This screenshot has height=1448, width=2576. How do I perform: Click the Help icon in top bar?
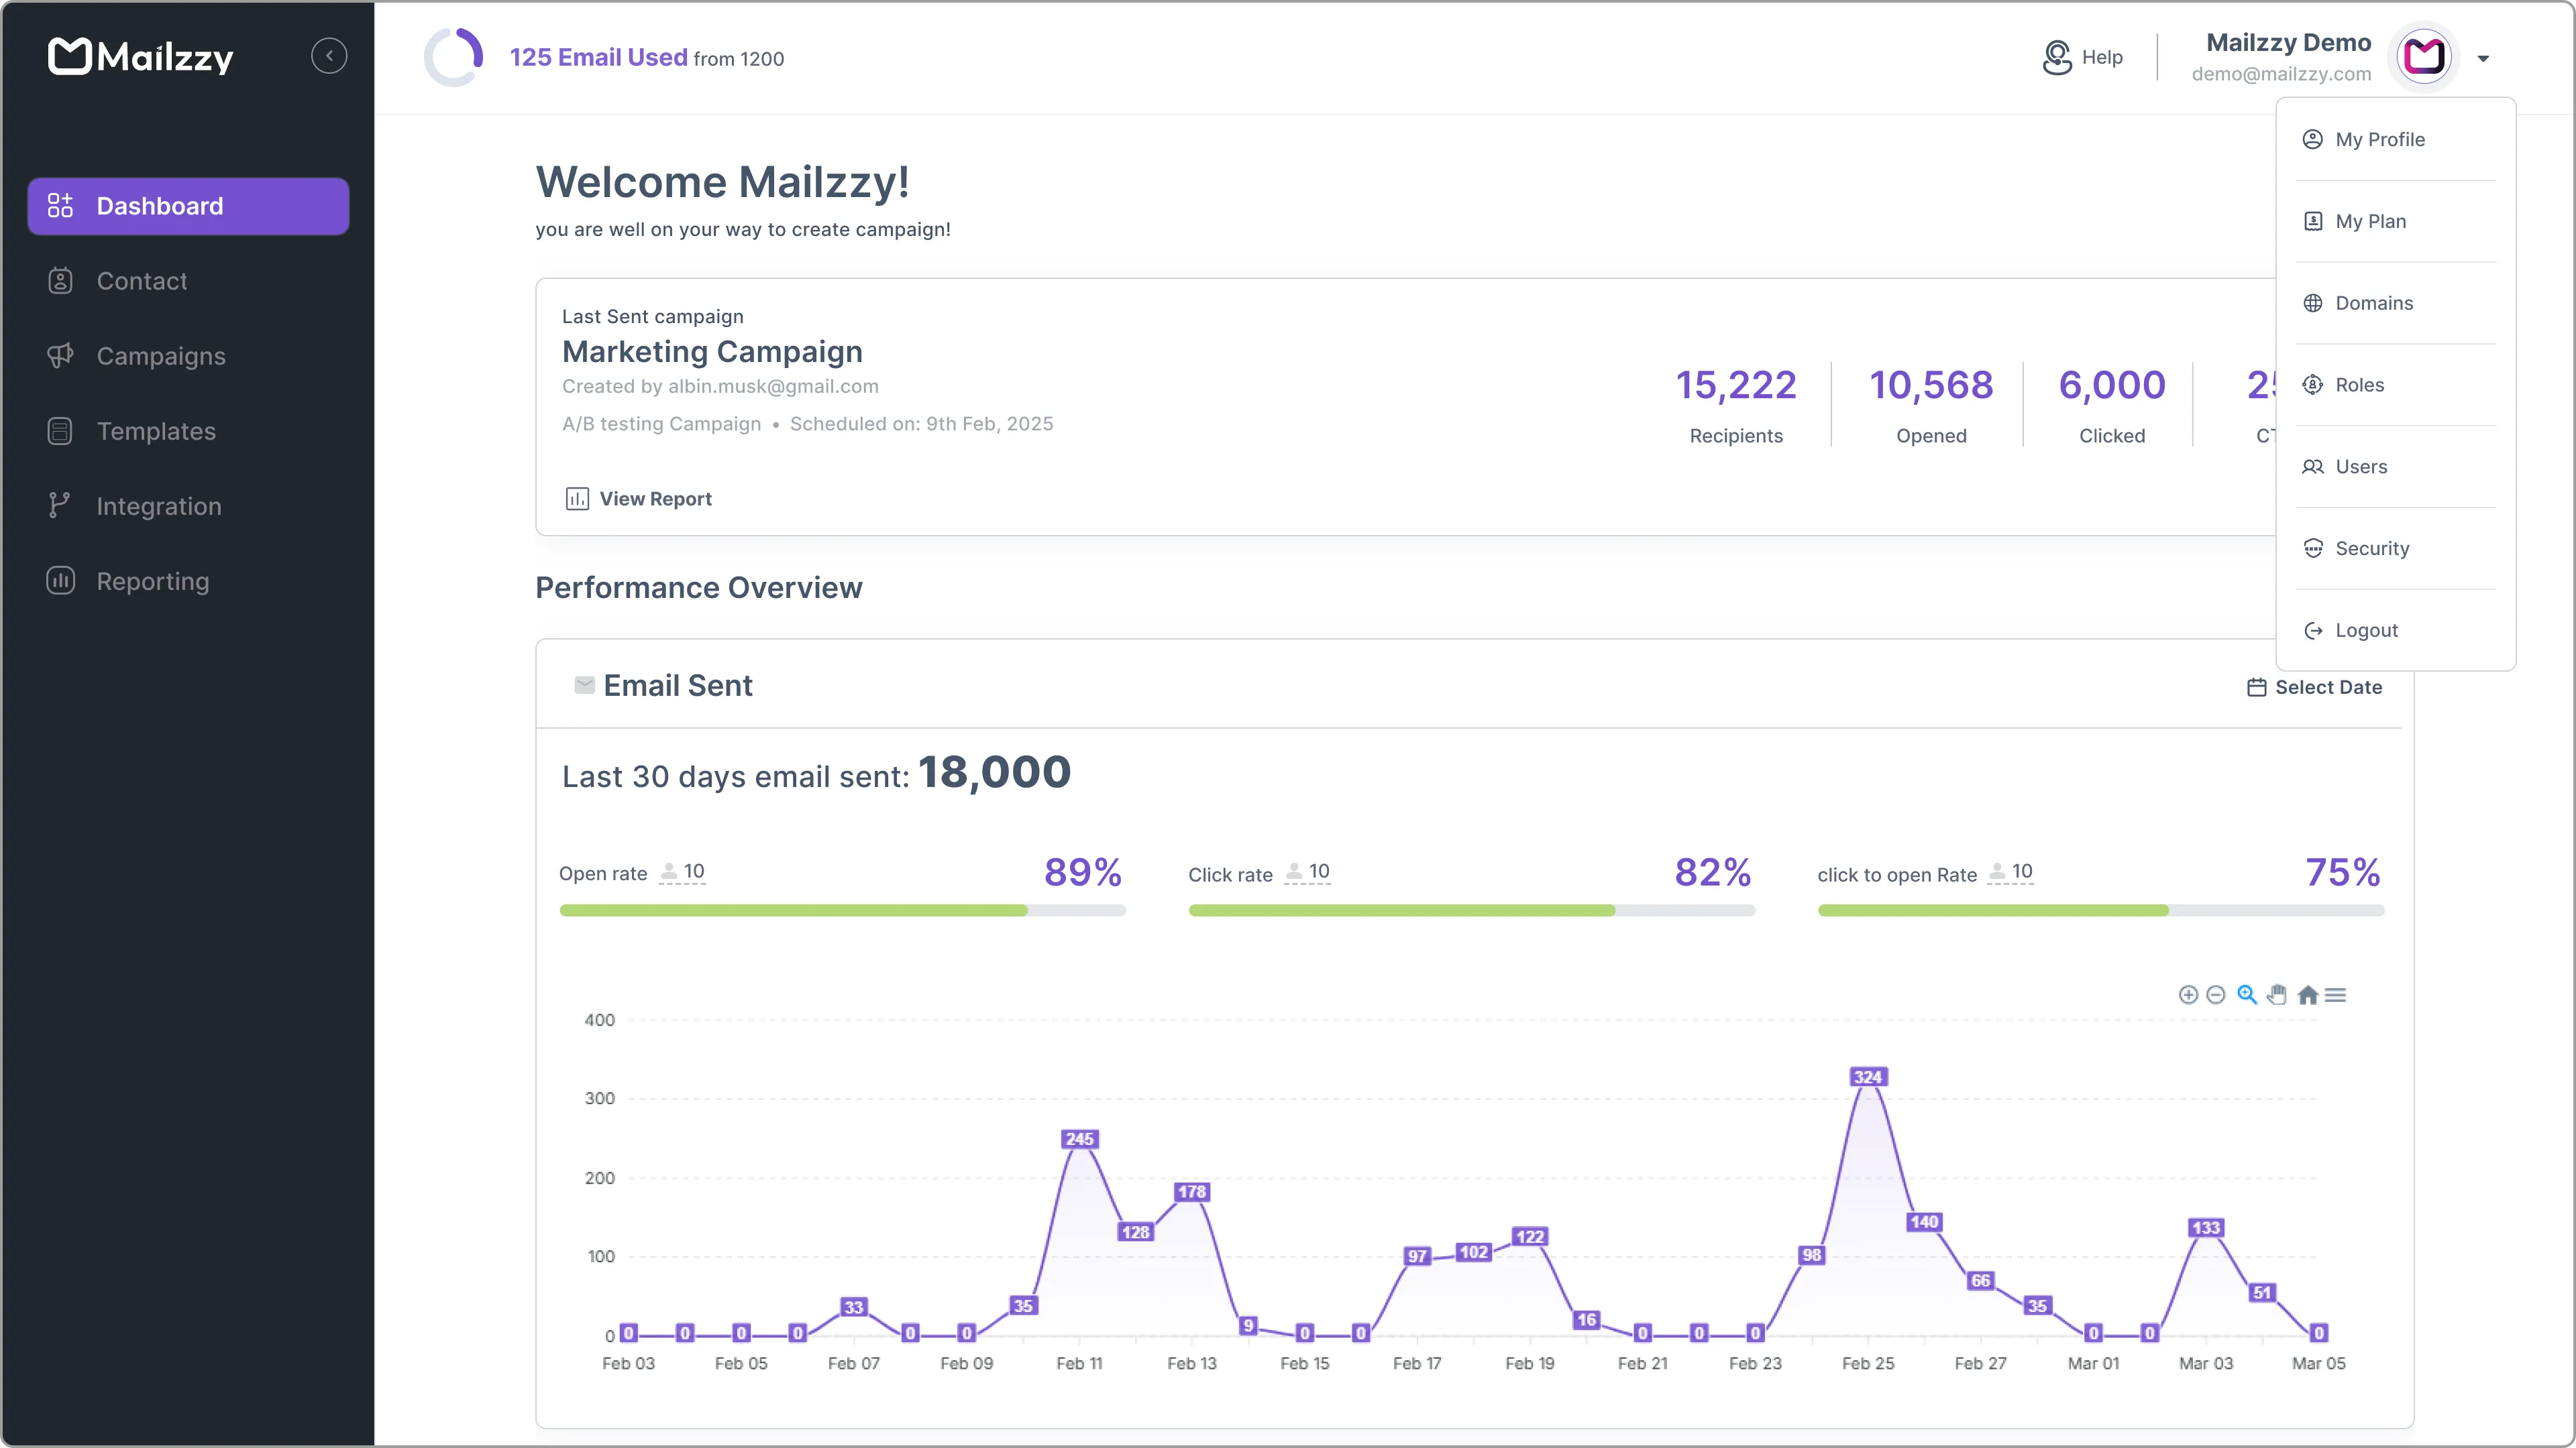pyautogui.click(x=2057, y=57)
